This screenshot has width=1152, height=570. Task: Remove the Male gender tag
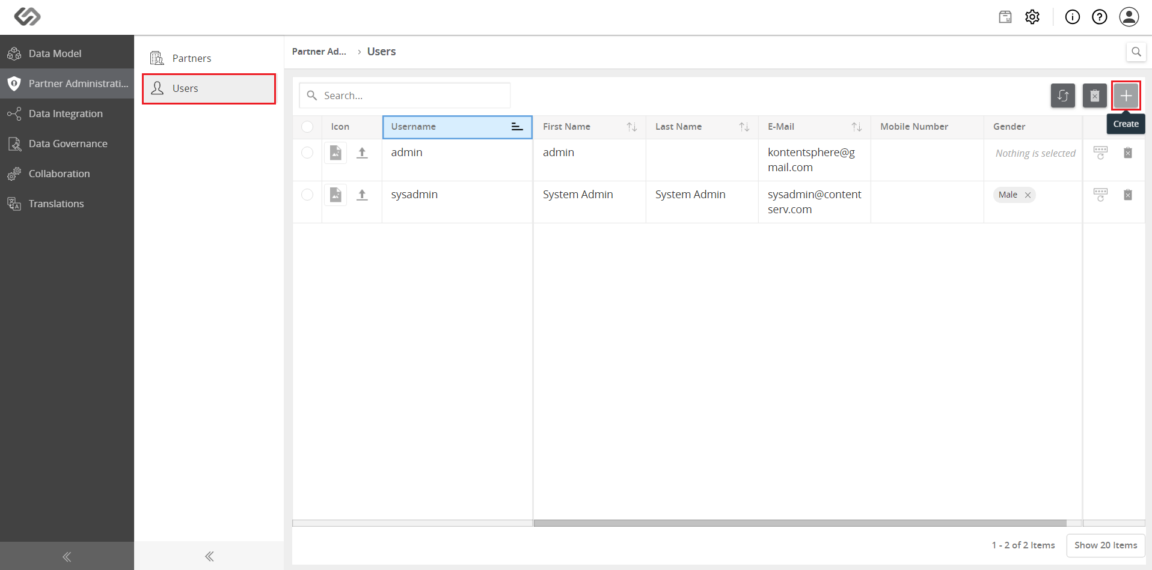pos(1028,195)
